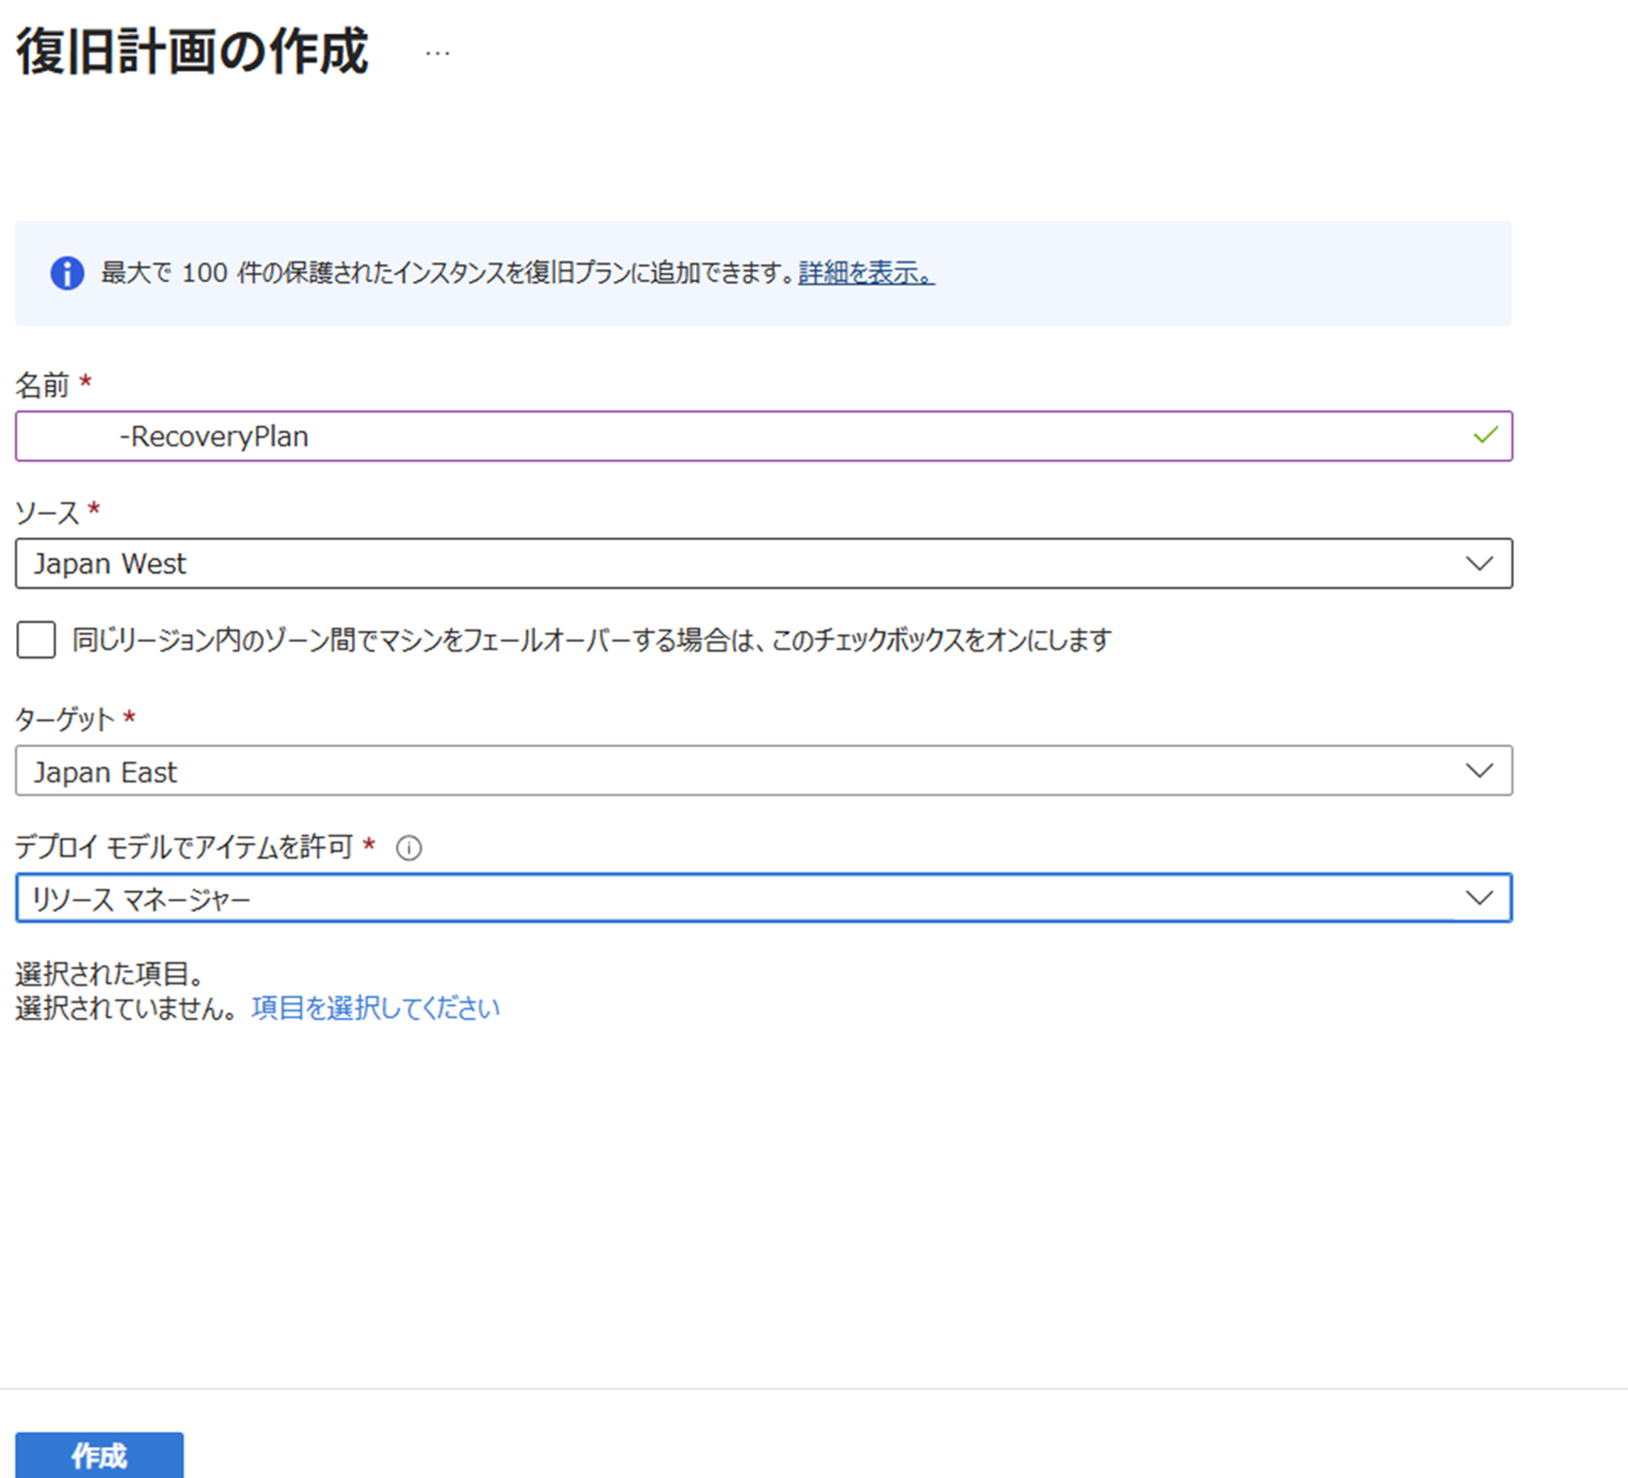Click the chevron arrow of the Japan East dropdown

pos(1479,771)
